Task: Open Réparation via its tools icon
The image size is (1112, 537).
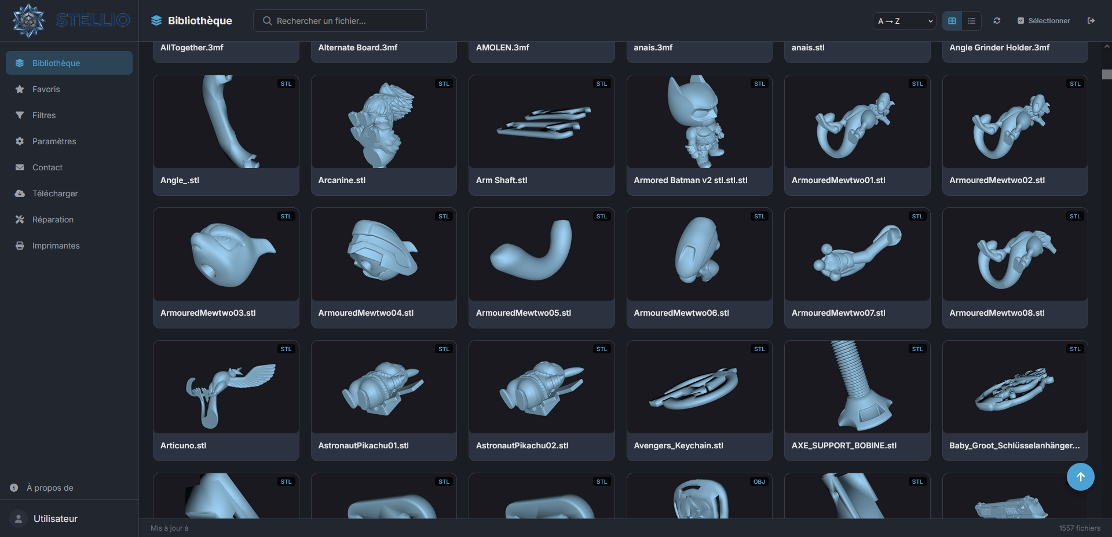Action: tap(20, 220)
